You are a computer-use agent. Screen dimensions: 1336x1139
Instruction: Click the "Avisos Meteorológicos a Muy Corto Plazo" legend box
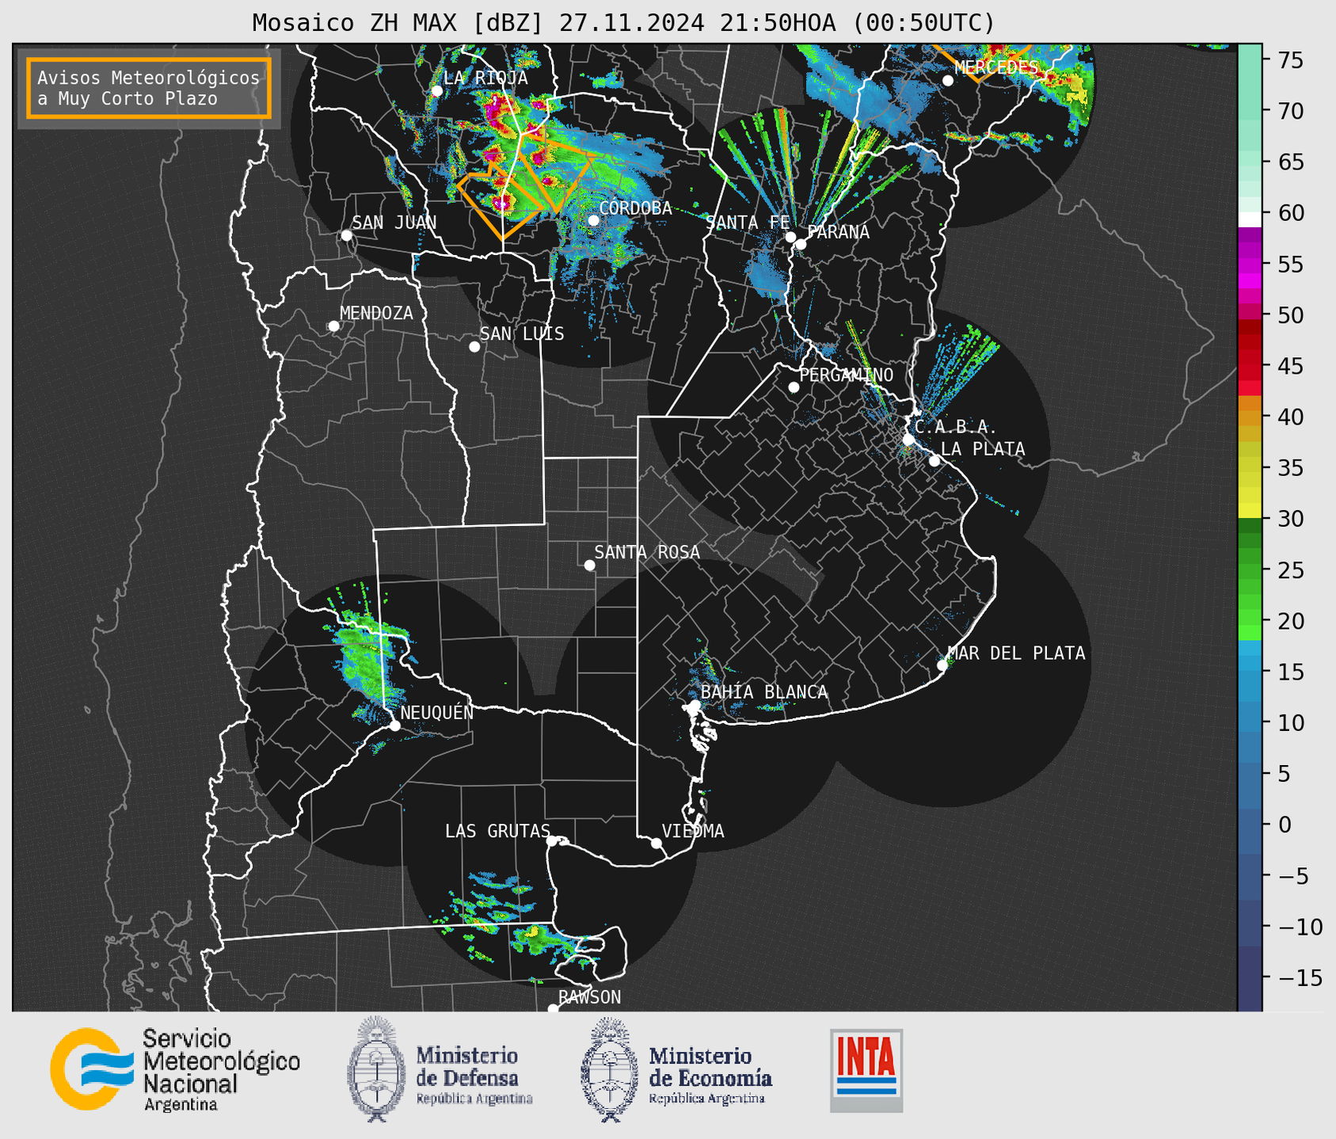point(149,88)
